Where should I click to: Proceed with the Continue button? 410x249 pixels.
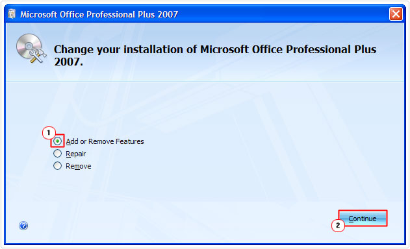(x=363, y=219)
